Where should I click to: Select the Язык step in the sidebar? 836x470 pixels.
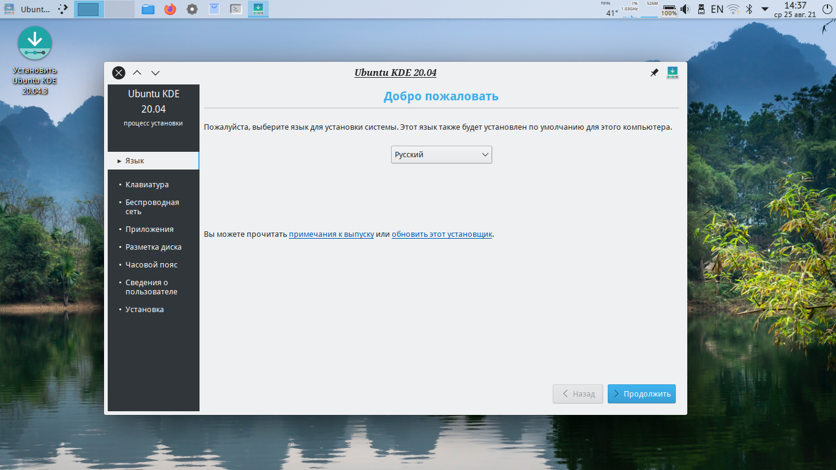[153, 161]
